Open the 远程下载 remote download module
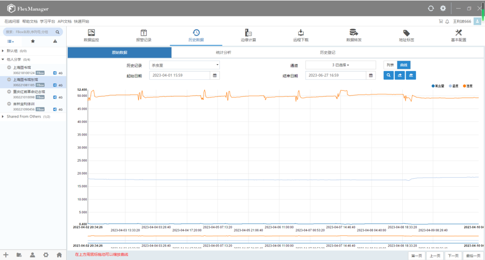Screen dimensions: 485x260 click(x=301, y=36)
